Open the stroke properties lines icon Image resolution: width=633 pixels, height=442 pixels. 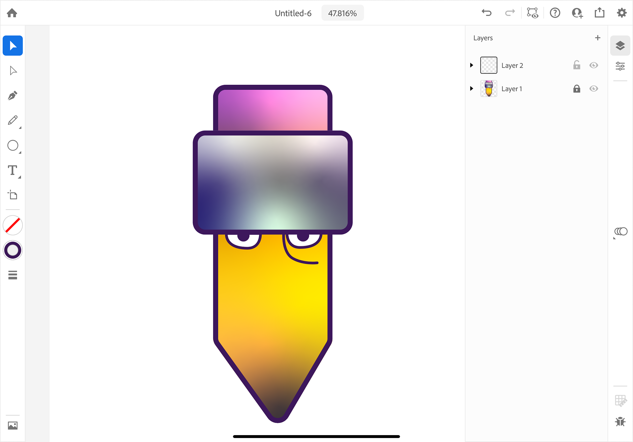coord(13,275)
